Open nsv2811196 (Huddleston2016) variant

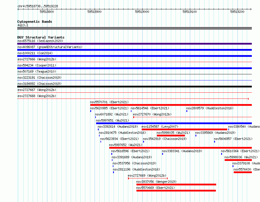[x=136, y=169]
